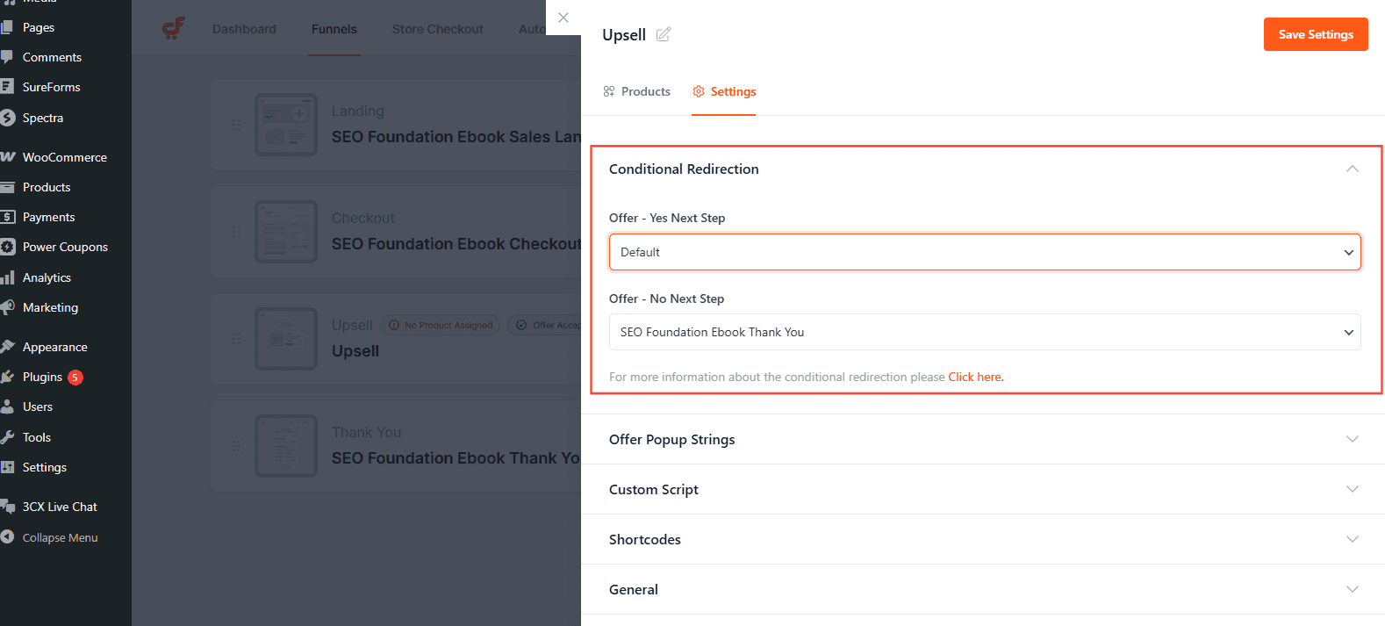Click the Save Settings button

pyautogui.click(x=1316, y=34)
